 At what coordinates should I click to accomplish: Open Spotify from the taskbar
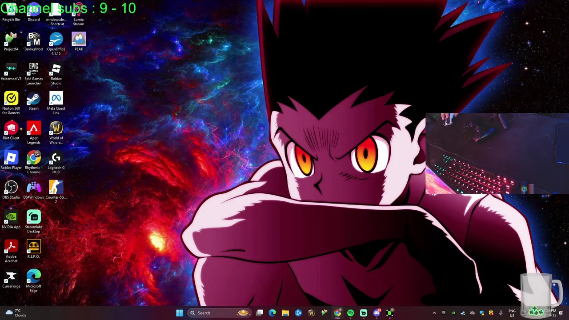click(x=351, y=313)
